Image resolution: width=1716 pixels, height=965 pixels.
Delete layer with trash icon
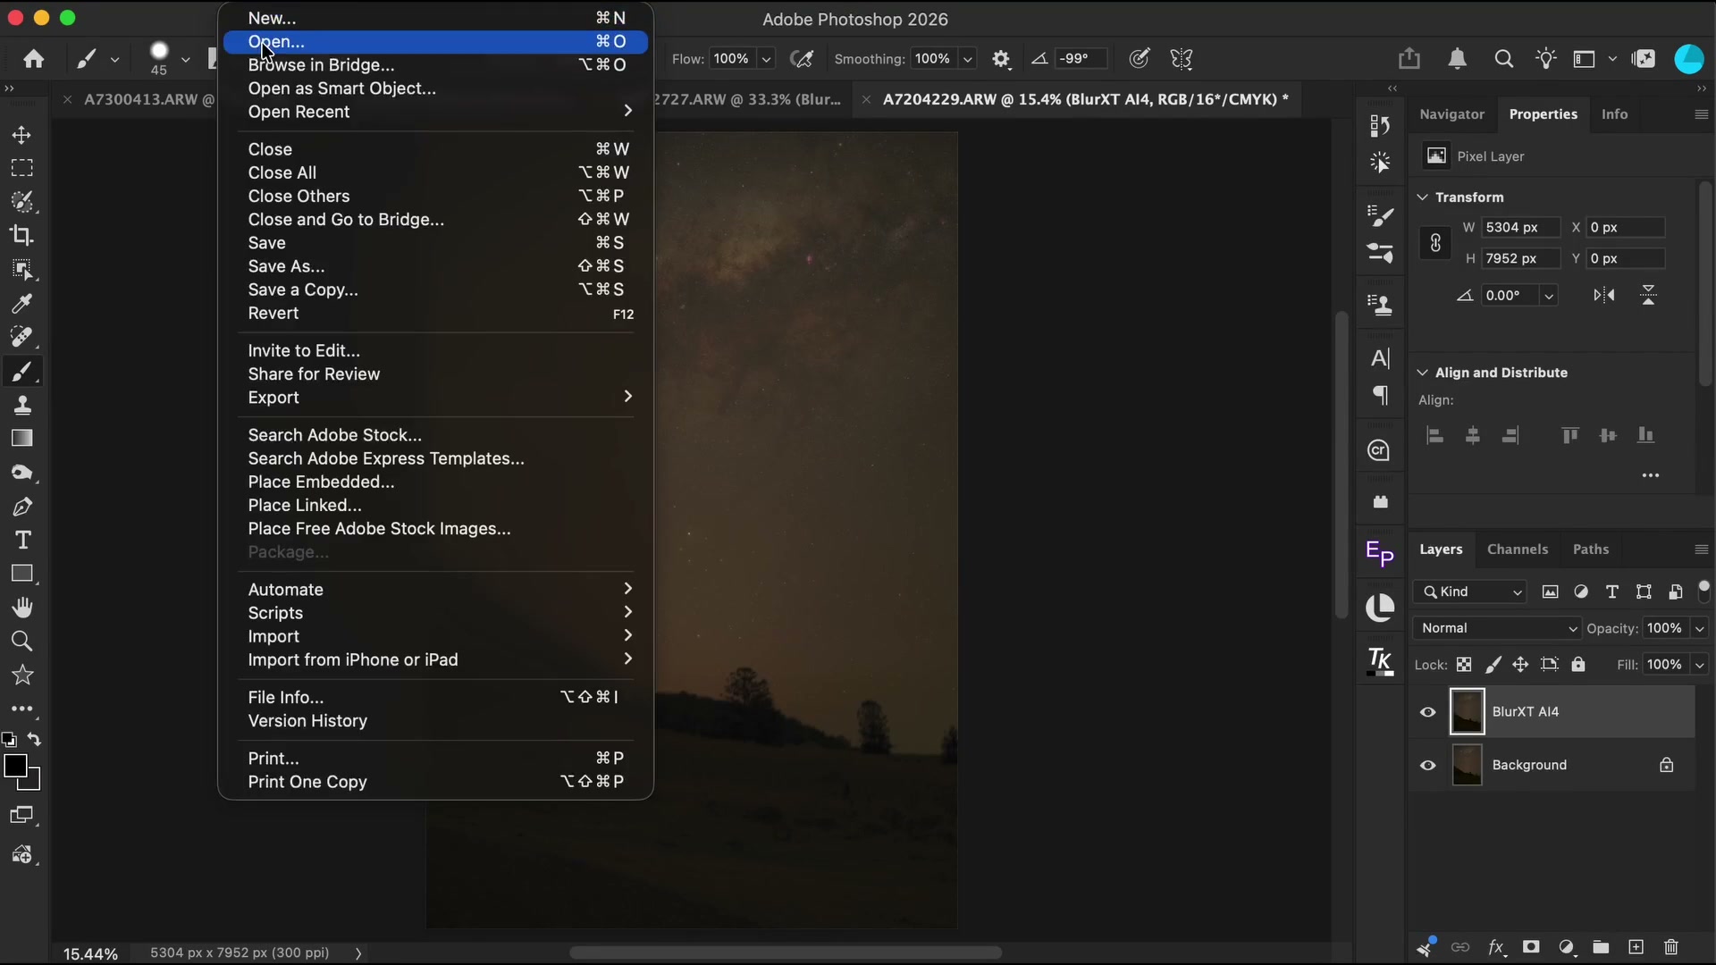1671,947
